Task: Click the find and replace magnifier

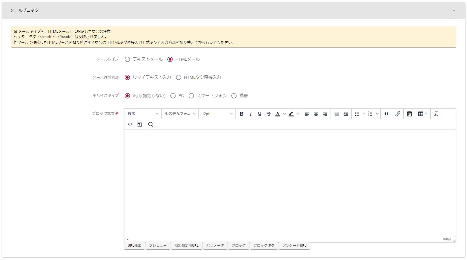Action: (151, 124)
